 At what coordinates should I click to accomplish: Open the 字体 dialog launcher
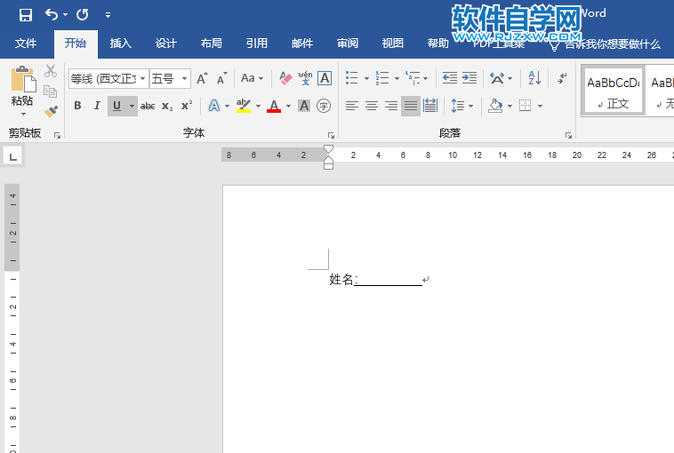(331, 136)
